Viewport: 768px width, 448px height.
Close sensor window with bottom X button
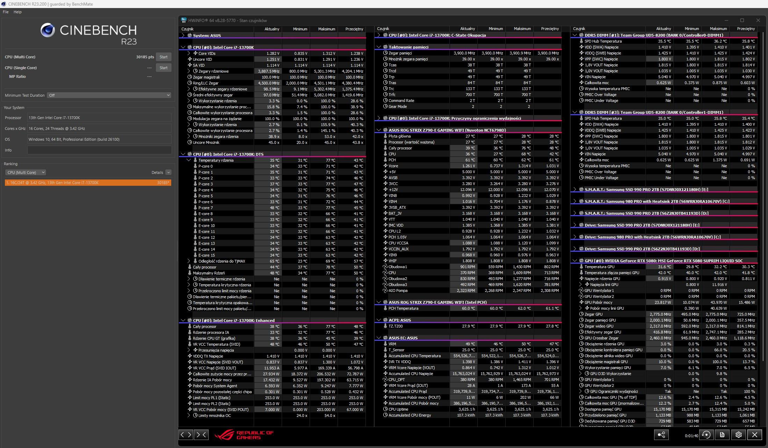[x=755, y=435]
